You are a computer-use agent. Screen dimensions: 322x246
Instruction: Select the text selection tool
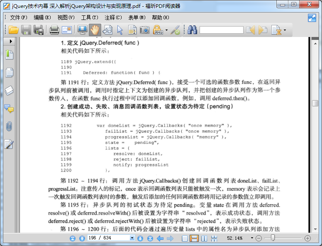pos(132,30)
